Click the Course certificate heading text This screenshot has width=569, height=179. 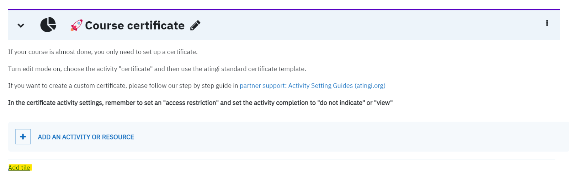click(x=135, y=26)
